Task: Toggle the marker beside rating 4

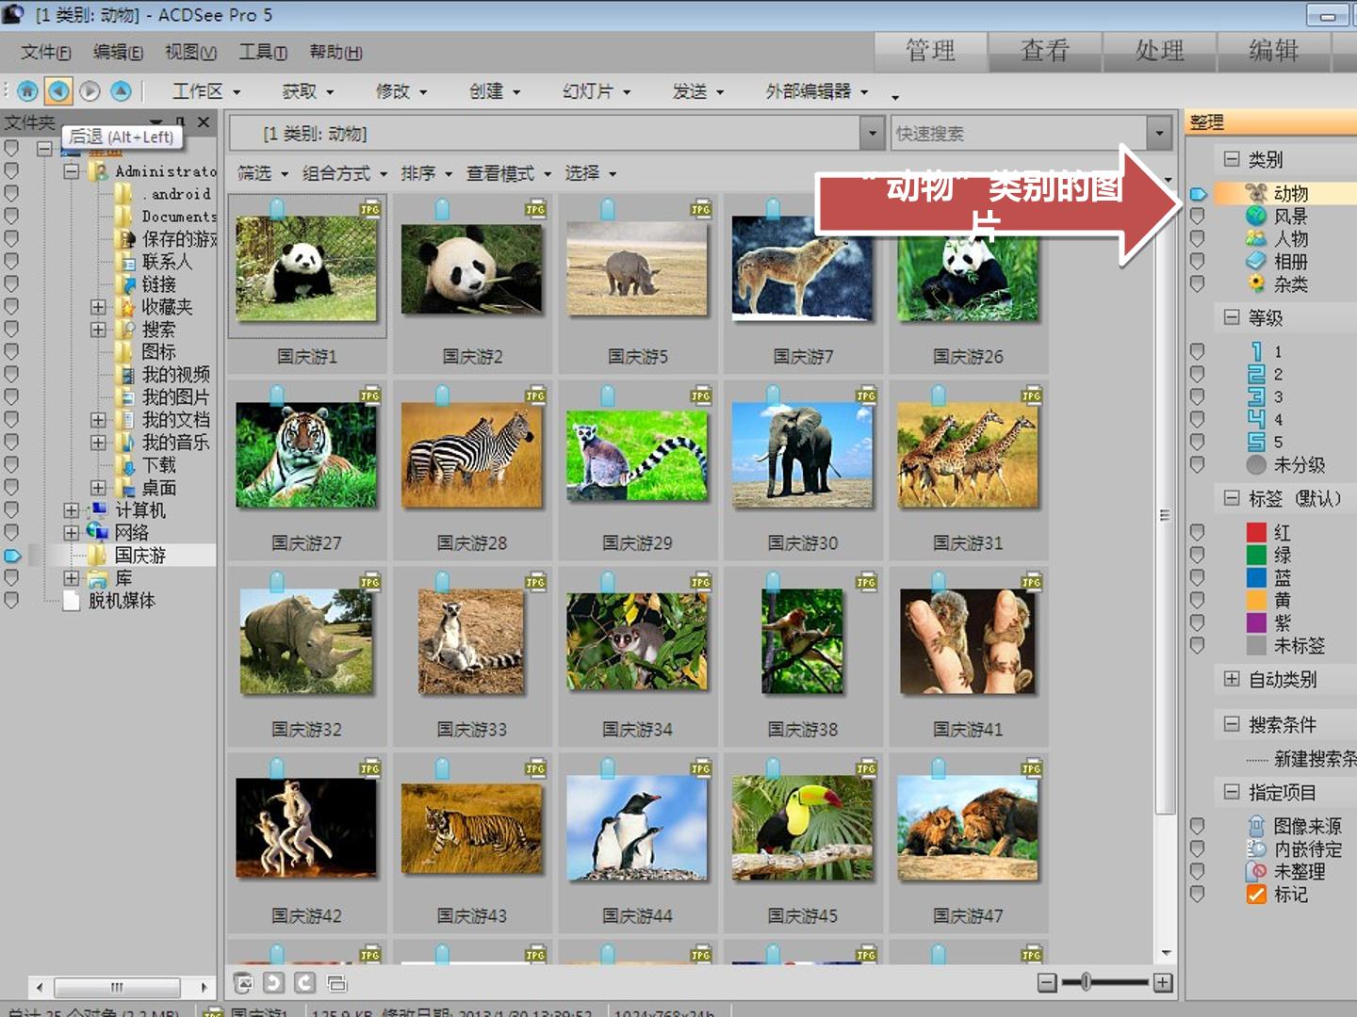Action: 1197,419
